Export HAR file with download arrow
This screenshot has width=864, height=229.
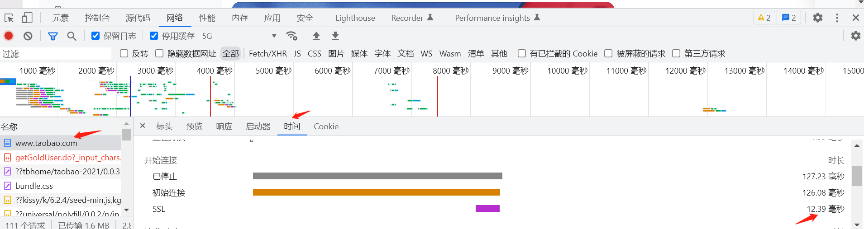pyautogui.click(x=335, y=36)
